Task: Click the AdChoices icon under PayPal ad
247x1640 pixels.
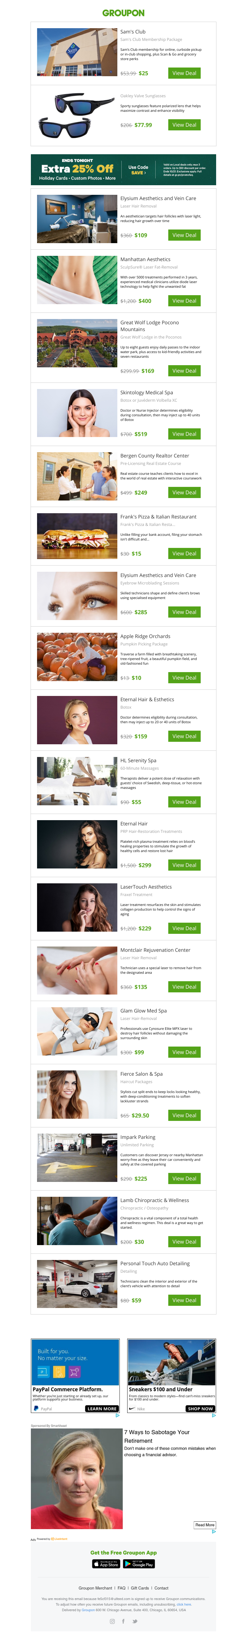Action: tap(117, 1415)
